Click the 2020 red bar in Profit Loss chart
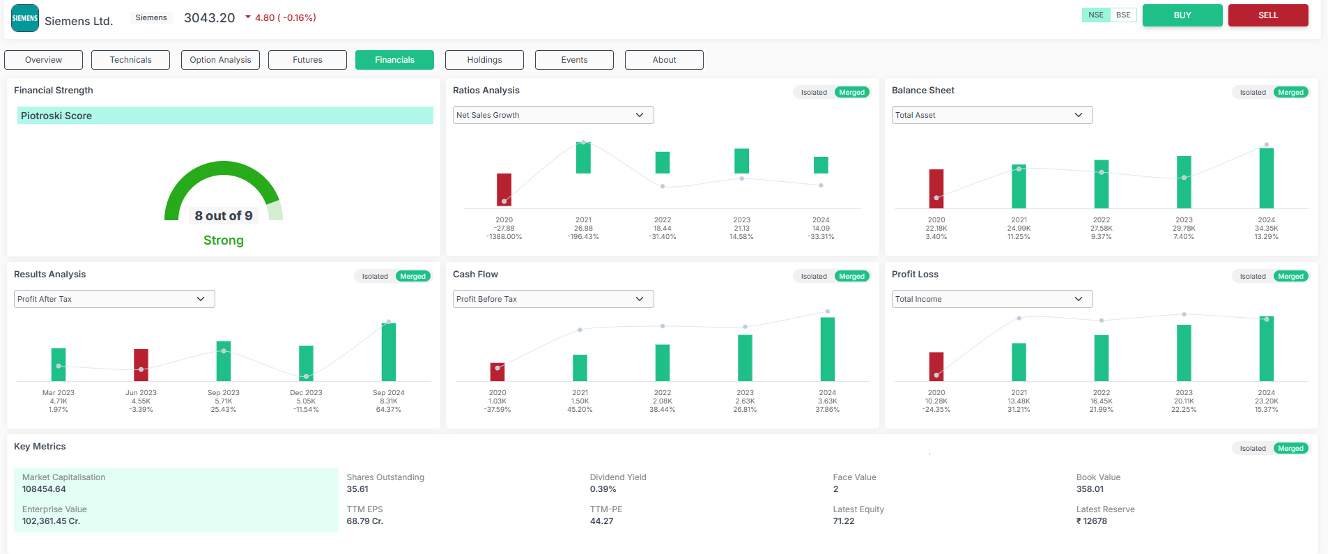Image resolution: width=1328 pixels, height=554 pixels. [936, 366]
